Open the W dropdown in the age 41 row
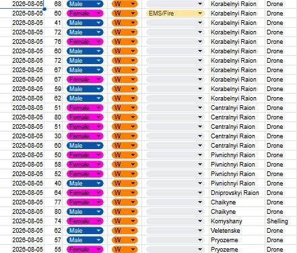This screenshot has height=253, width=297. [x=125, y=23]
